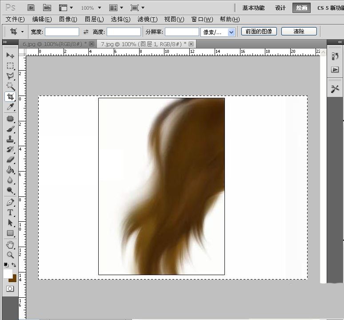Choose the Hand tool
344x320 pixels.
pos(10,245)
